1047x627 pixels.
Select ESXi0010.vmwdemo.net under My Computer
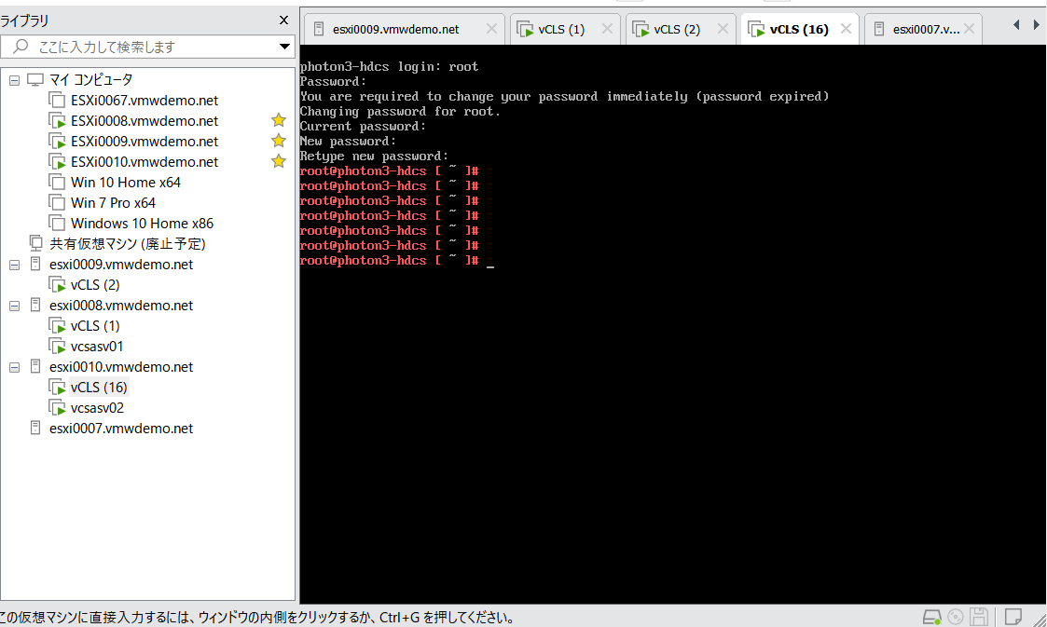point(145,162)
